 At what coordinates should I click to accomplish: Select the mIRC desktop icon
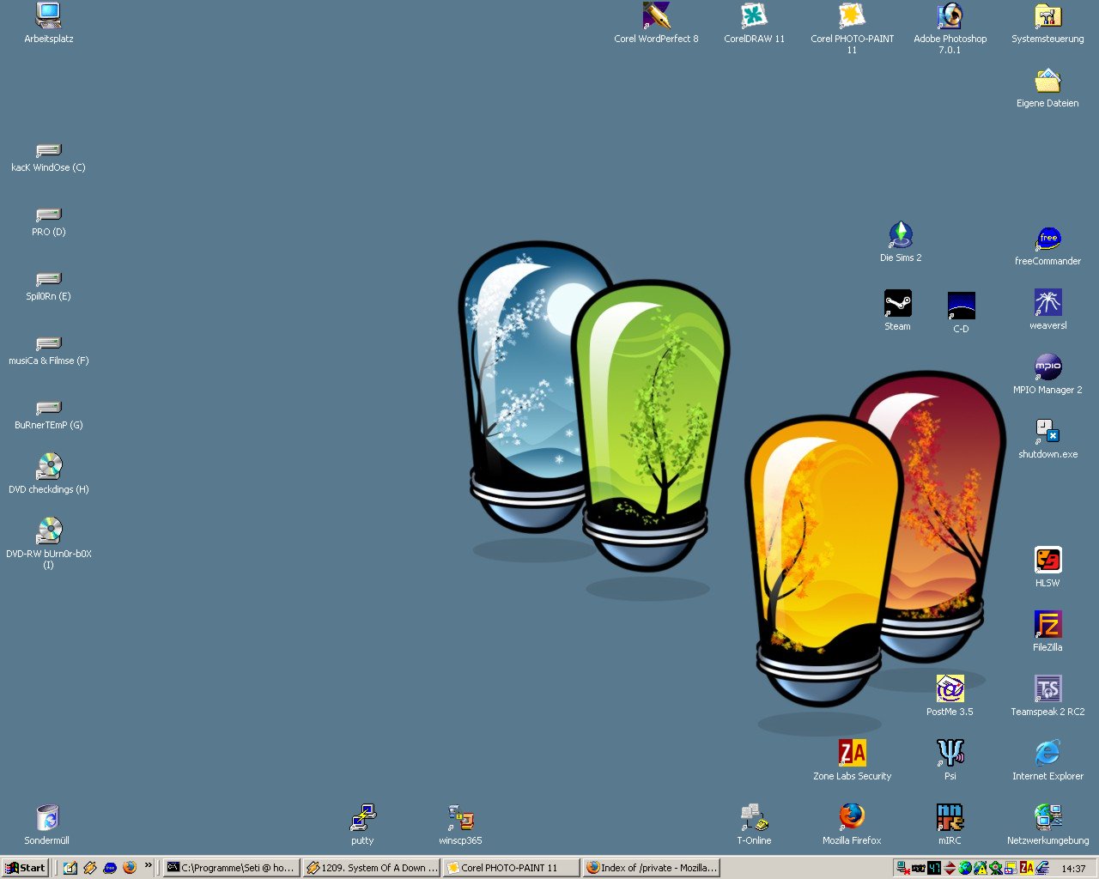point(950,819)
